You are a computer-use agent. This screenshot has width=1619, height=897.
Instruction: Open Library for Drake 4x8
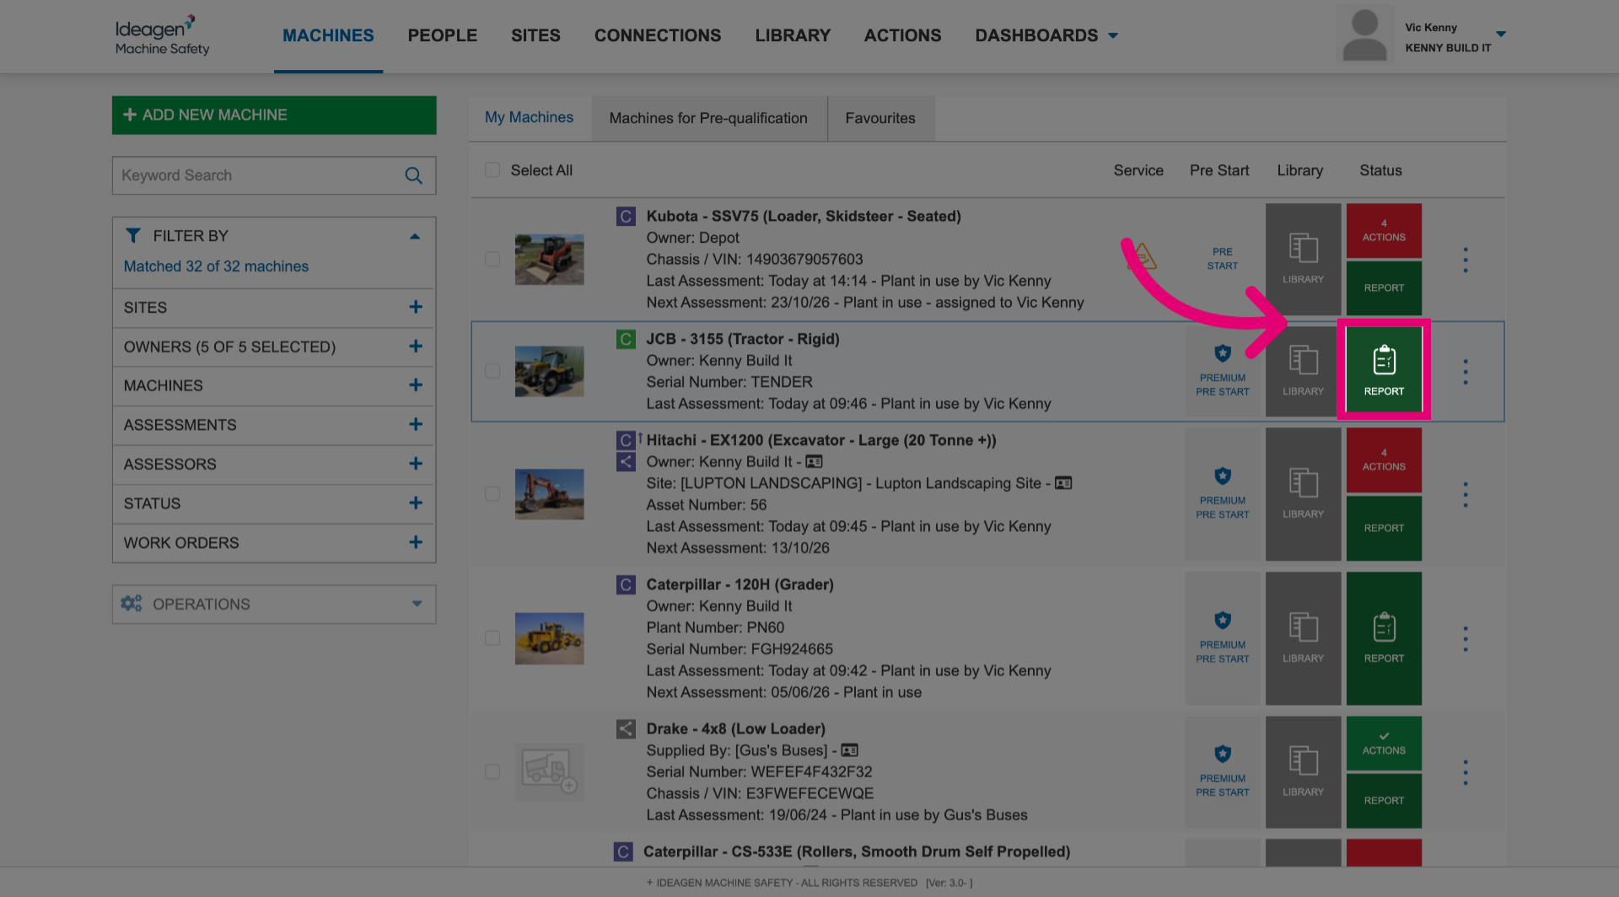click(x=1303, y=772)
